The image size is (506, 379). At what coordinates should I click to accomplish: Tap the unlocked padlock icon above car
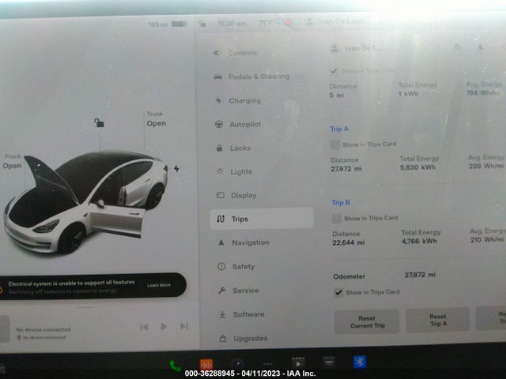pyautogui.click(x=99, y=122)
